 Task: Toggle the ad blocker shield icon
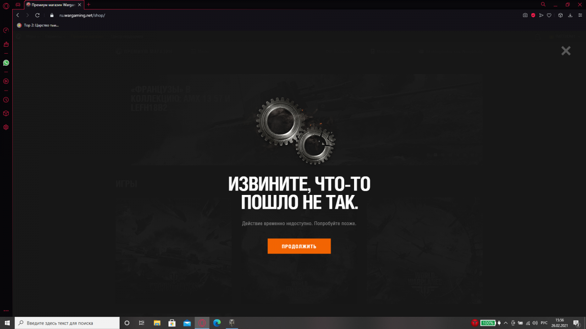pyautogui.click(x=533, y=15)
